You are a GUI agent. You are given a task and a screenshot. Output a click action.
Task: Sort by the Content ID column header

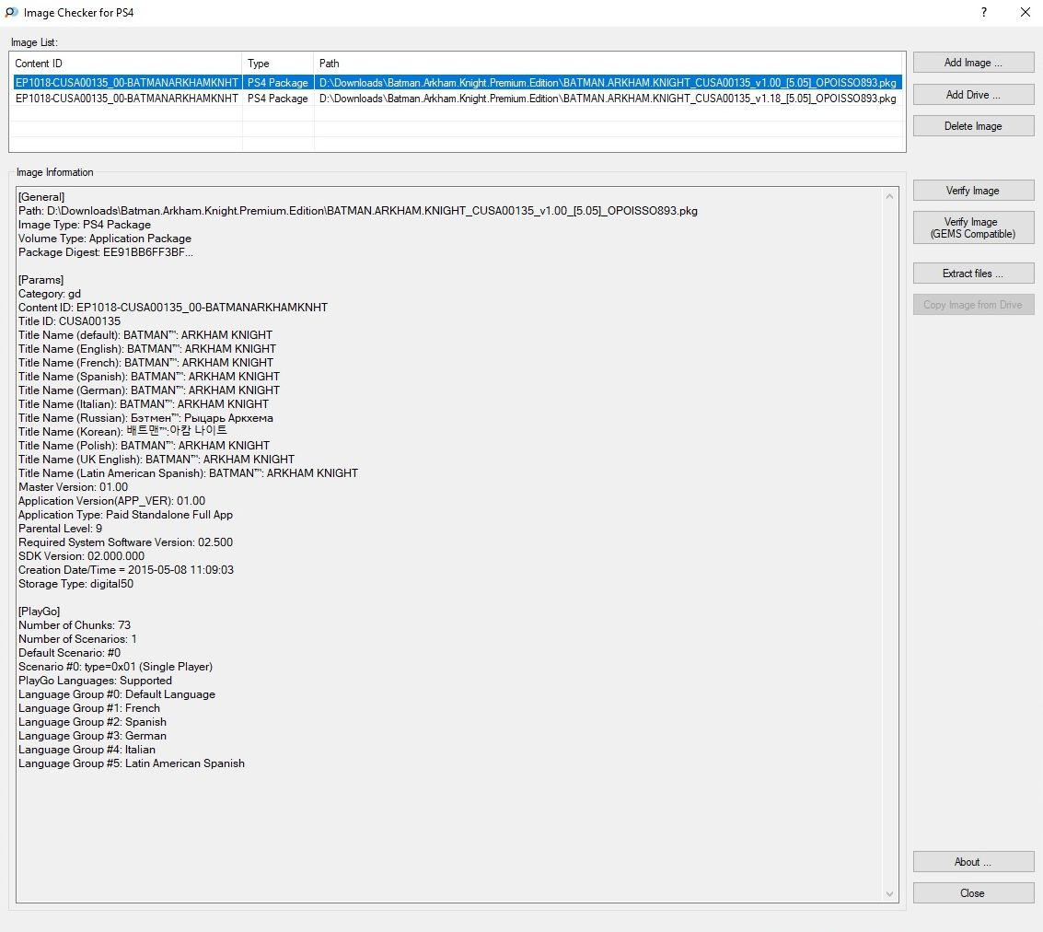click(x=126, y=64)
